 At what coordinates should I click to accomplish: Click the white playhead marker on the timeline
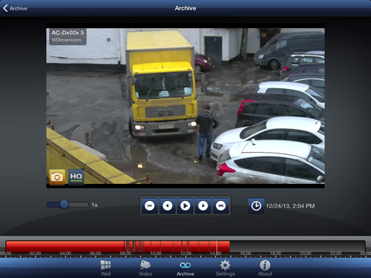pyautogui.click(x=217, y=247)
